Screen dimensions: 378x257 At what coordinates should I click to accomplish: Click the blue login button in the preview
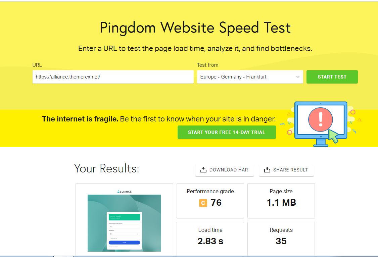pos(125,243)
